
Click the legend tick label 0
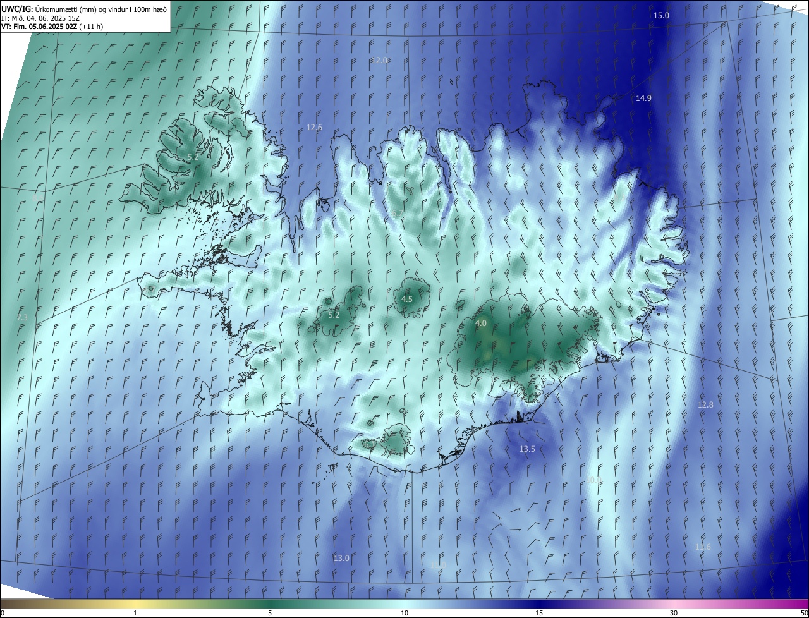coord(3,613)
